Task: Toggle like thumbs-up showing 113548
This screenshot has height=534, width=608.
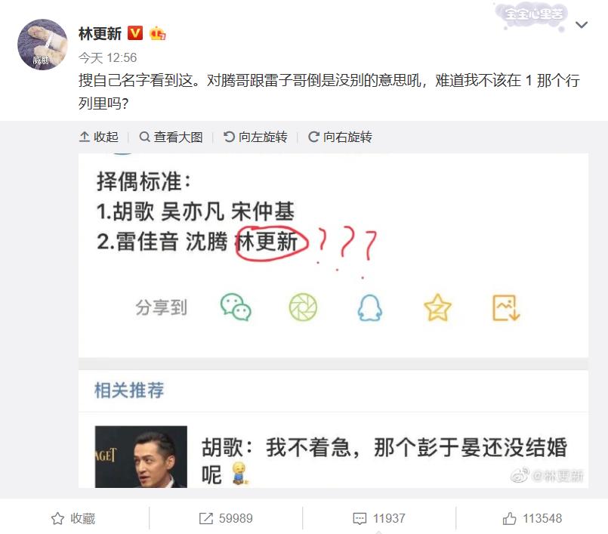Action: pos(532,518)
